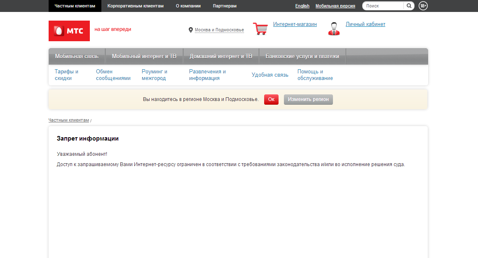The height and width of the screenshot is (258, 478).
Task: Open the Мобильный интернет и ТВ tab
Action: click(144, 56)
